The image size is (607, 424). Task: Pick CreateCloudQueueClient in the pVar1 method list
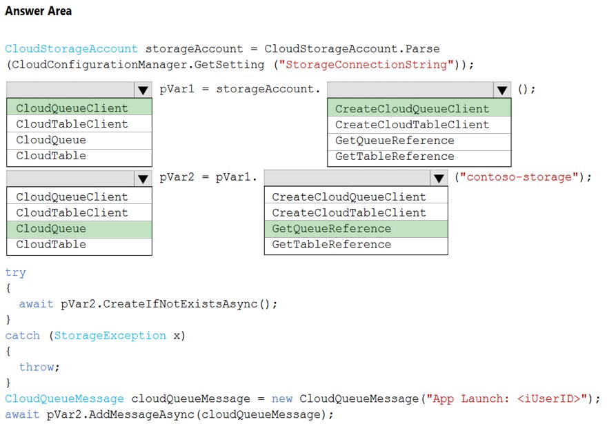[356, 196]
